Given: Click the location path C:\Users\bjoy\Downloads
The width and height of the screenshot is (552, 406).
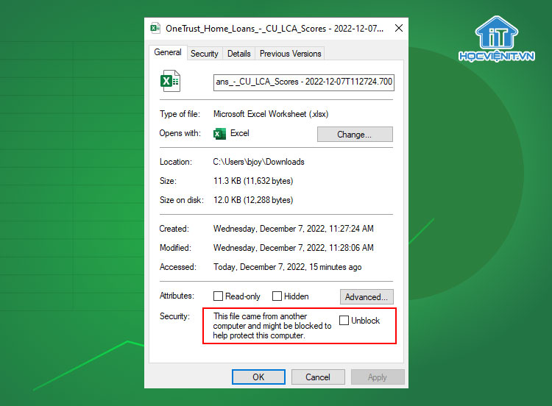Looking at the screenshot, I should click(x=259, y=162).
